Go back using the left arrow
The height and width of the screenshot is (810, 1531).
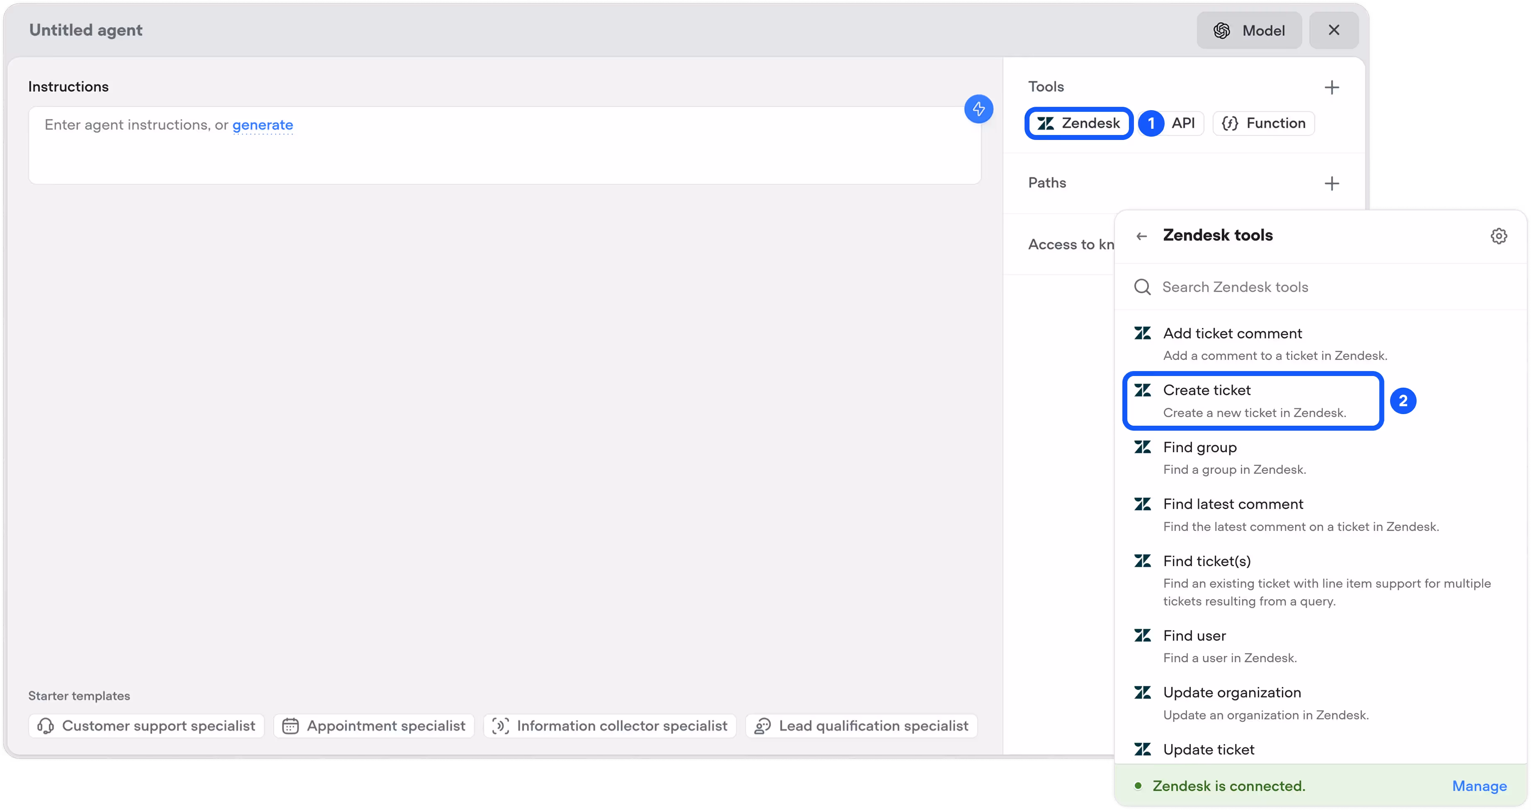tap(1141, 236)
